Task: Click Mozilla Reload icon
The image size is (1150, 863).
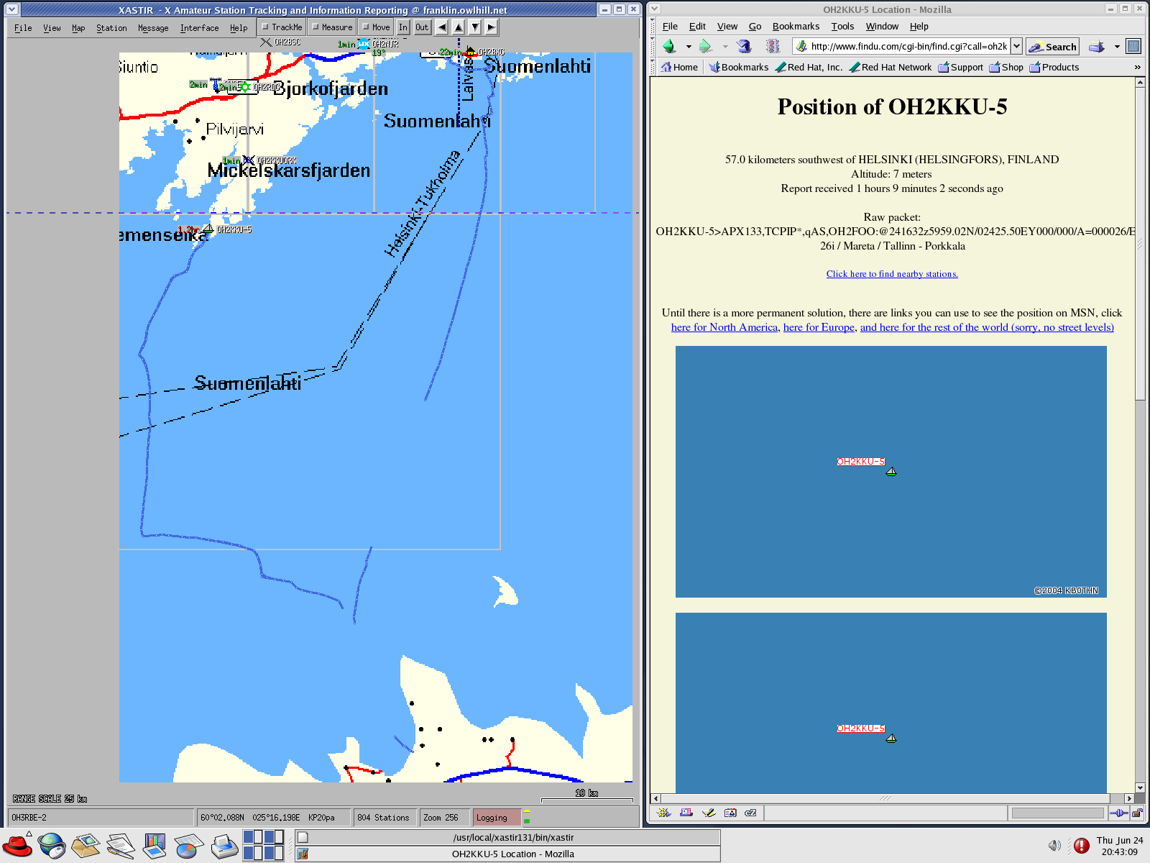Action: pos(745,46)
